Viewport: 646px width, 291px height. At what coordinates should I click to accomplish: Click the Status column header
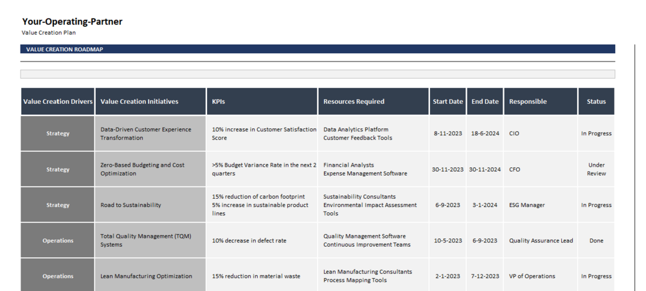(x=596, y=101)
